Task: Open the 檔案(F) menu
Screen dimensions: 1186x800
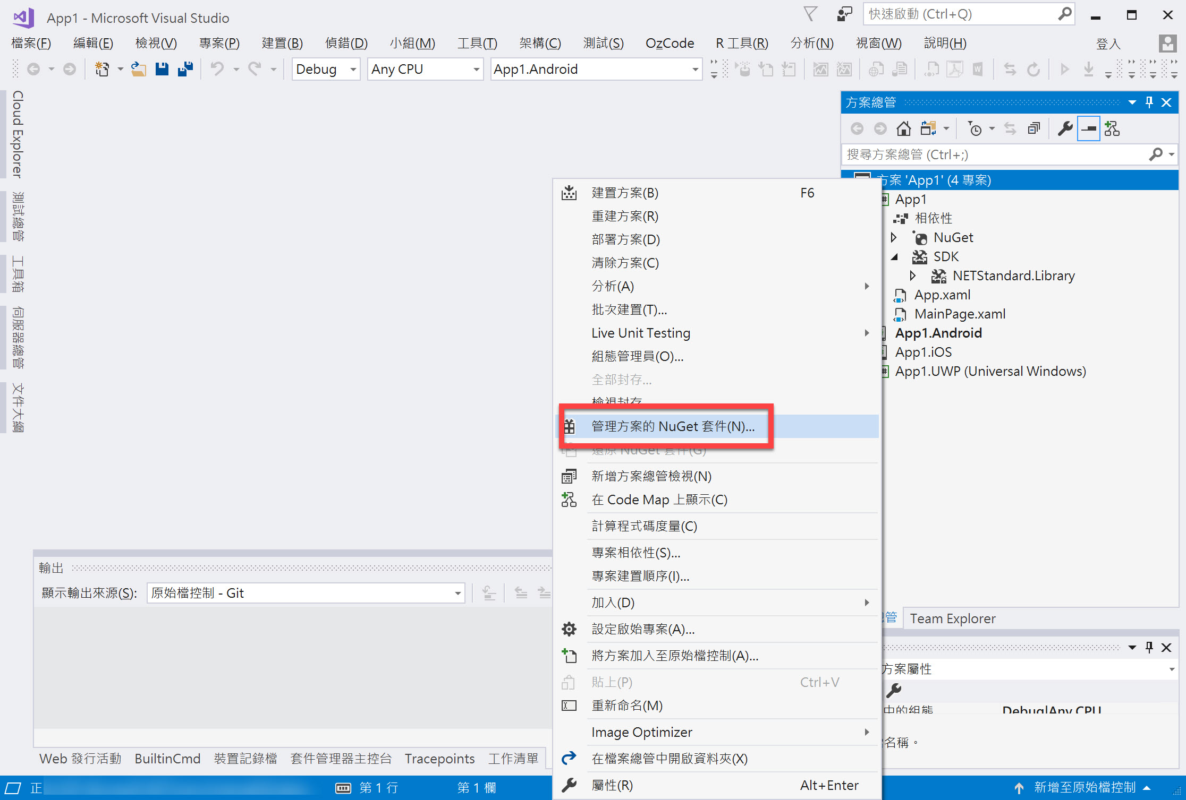Action: click(x=31, y=43)
